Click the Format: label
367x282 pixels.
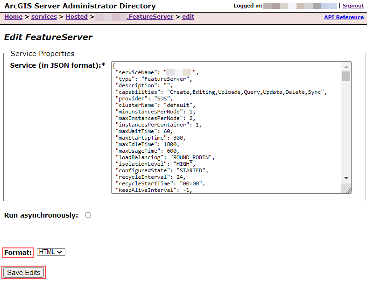click(x=18, y=253)
